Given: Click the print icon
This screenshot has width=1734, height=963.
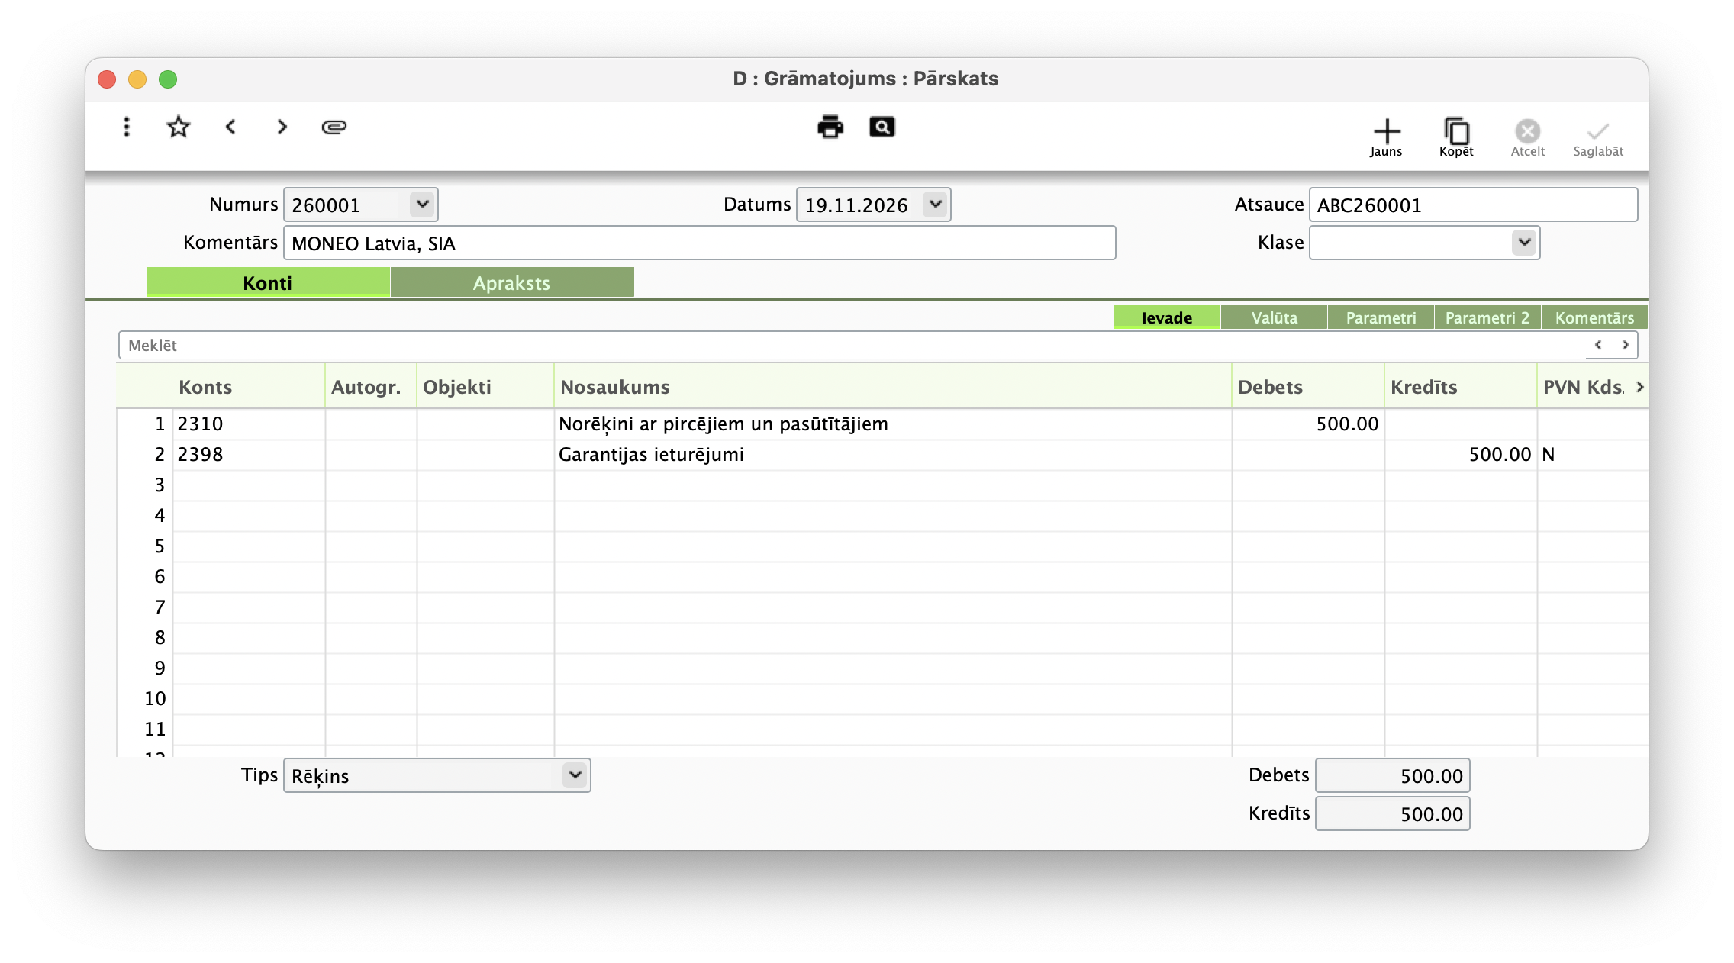Looking at the screenshot, I should [x=830, y=127].
